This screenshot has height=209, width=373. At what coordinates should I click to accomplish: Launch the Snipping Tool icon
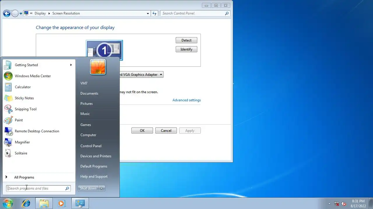click(8, 109)
